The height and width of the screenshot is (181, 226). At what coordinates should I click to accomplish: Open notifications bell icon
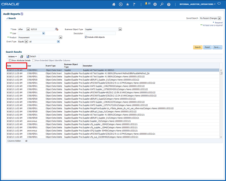pos(146,4)
